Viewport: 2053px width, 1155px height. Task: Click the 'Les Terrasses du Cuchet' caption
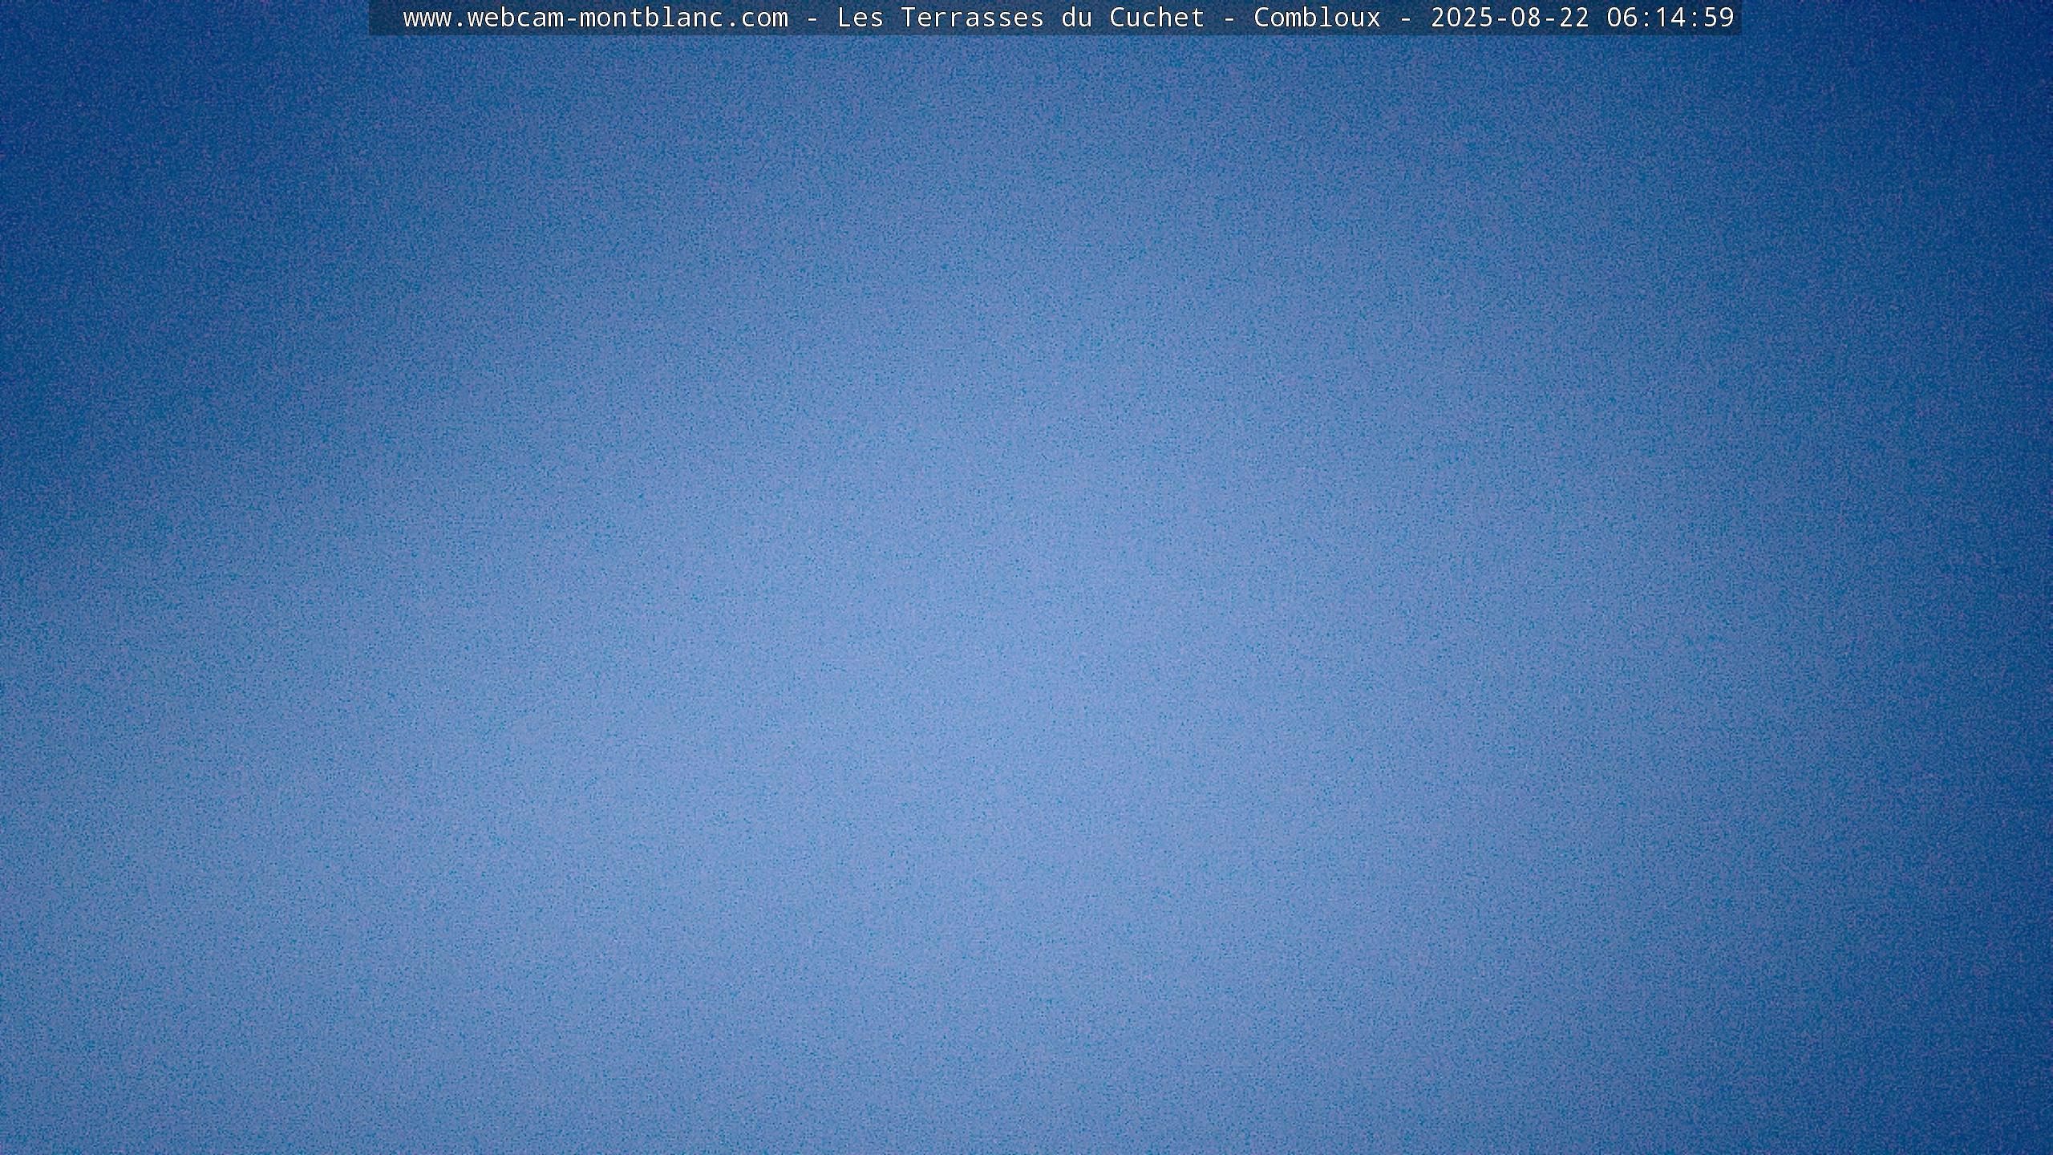click(x=1020, y=18)
